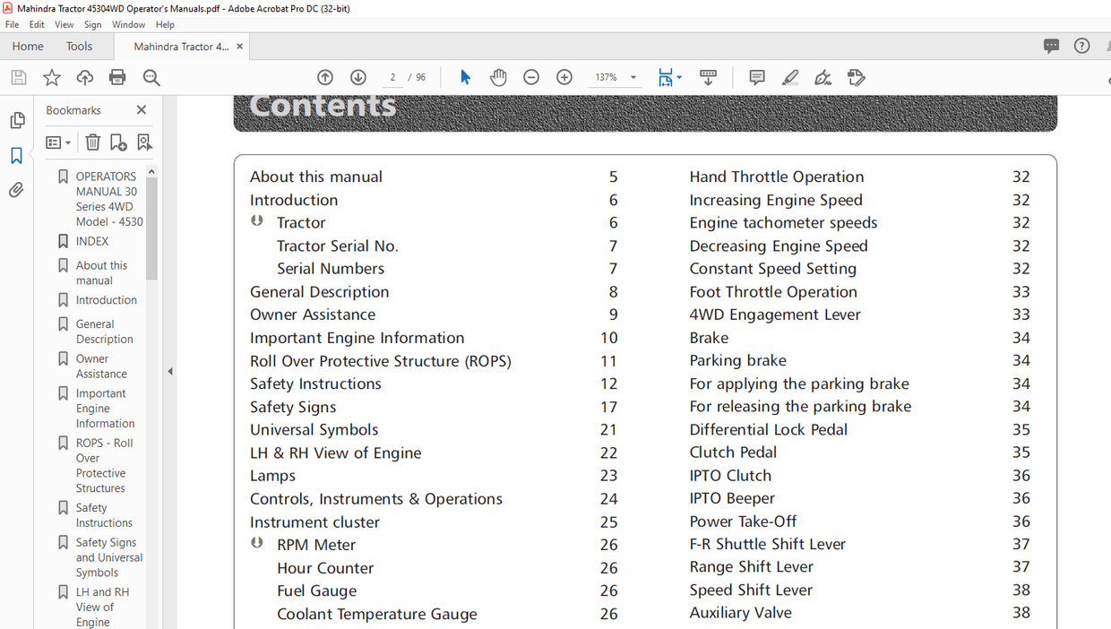
Task: Select the text Highlighter tool
Action: tap(789, 77)
